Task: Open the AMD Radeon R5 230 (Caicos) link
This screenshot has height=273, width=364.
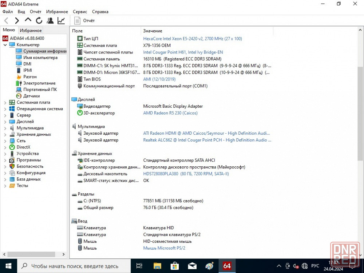Action: tap(170, 113)
